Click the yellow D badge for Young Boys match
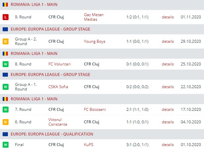Screen dimensions: 204x150 [x=5, y=41]
